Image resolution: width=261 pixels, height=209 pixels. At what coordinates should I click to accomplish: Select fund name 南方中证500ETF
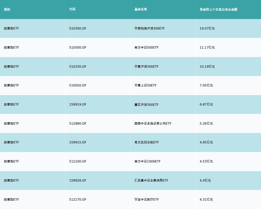(x=146, y=48)
